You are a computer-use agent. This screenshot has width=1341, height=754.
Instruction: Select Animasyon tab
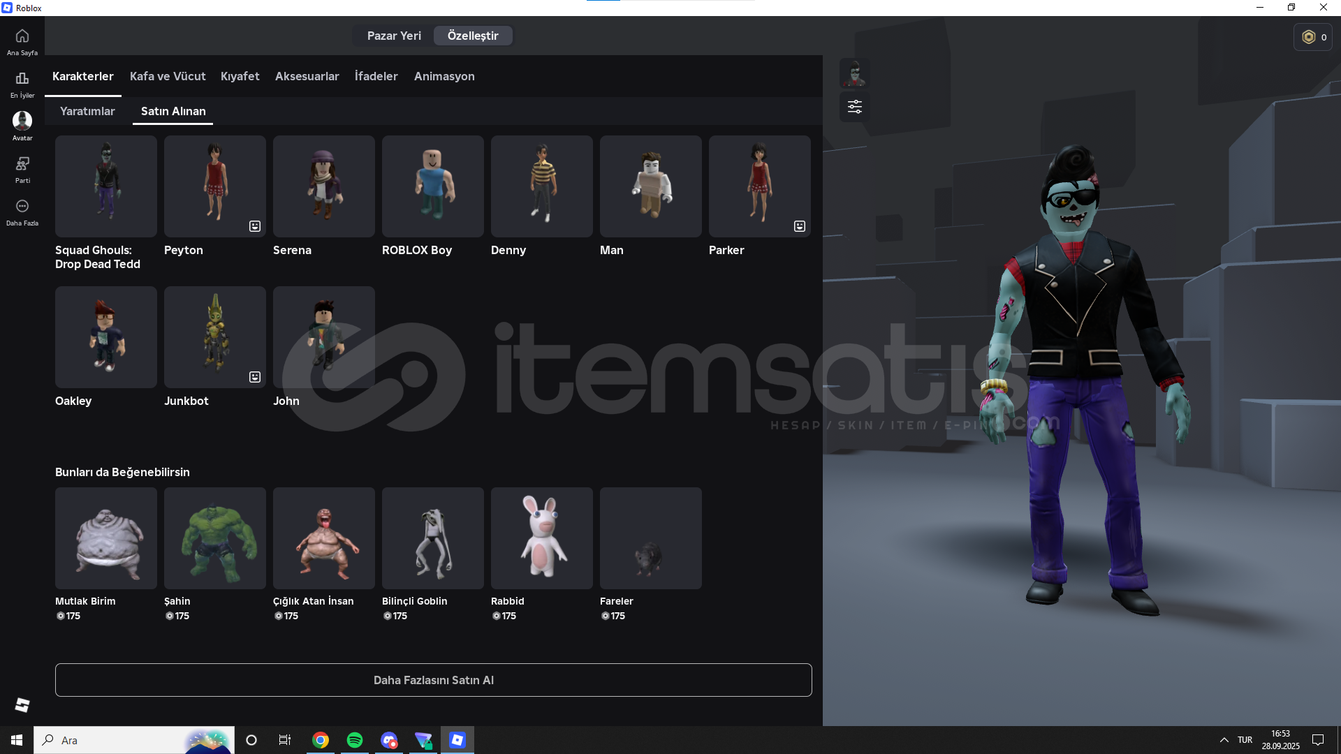click(444, 76)
